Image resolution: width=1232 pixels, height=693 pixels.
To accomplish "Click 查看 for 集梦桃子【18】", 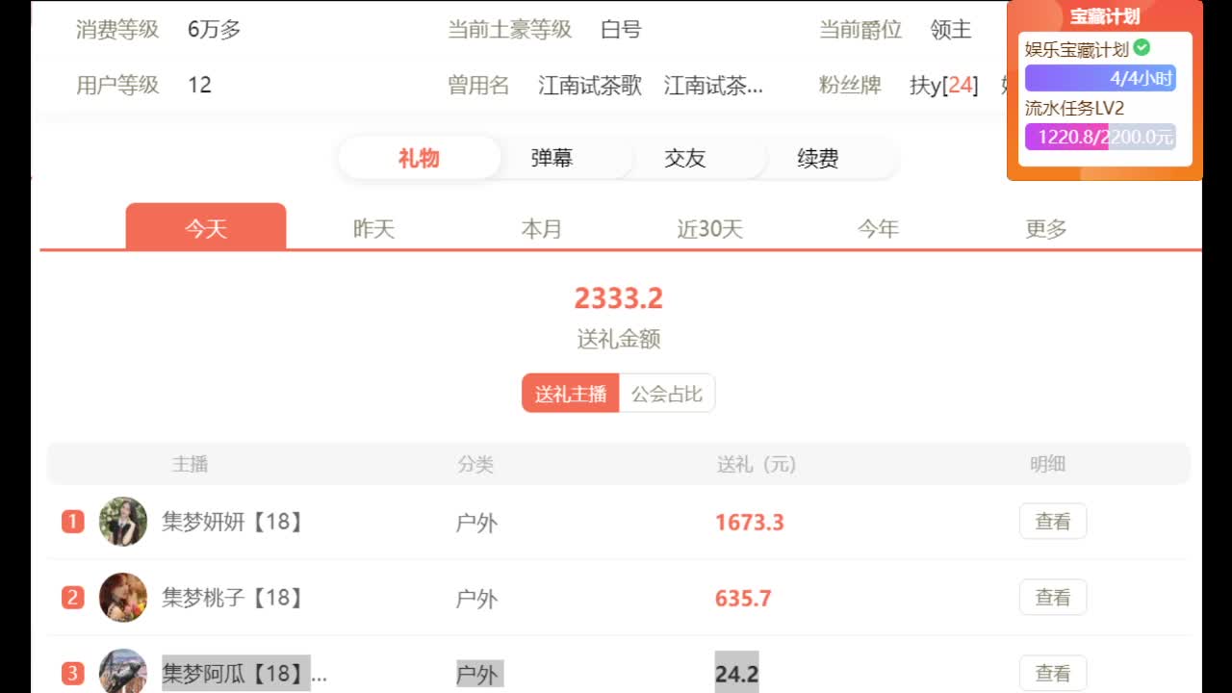I will pyautogui.click(x=1052, y=598).
